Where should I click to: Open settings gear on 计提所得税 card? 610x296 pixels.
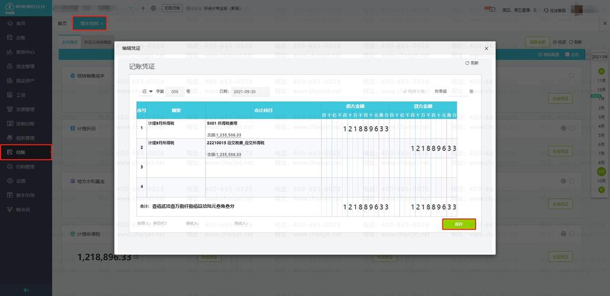click(563, 234)
